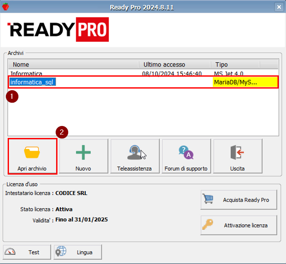Click the Attiva license status value
Image resolution: width=286 pixels, height=264 pixels.
(64, 209)
